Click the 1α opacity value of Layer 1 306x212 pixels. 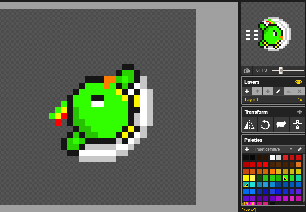[x=300, y=100]
